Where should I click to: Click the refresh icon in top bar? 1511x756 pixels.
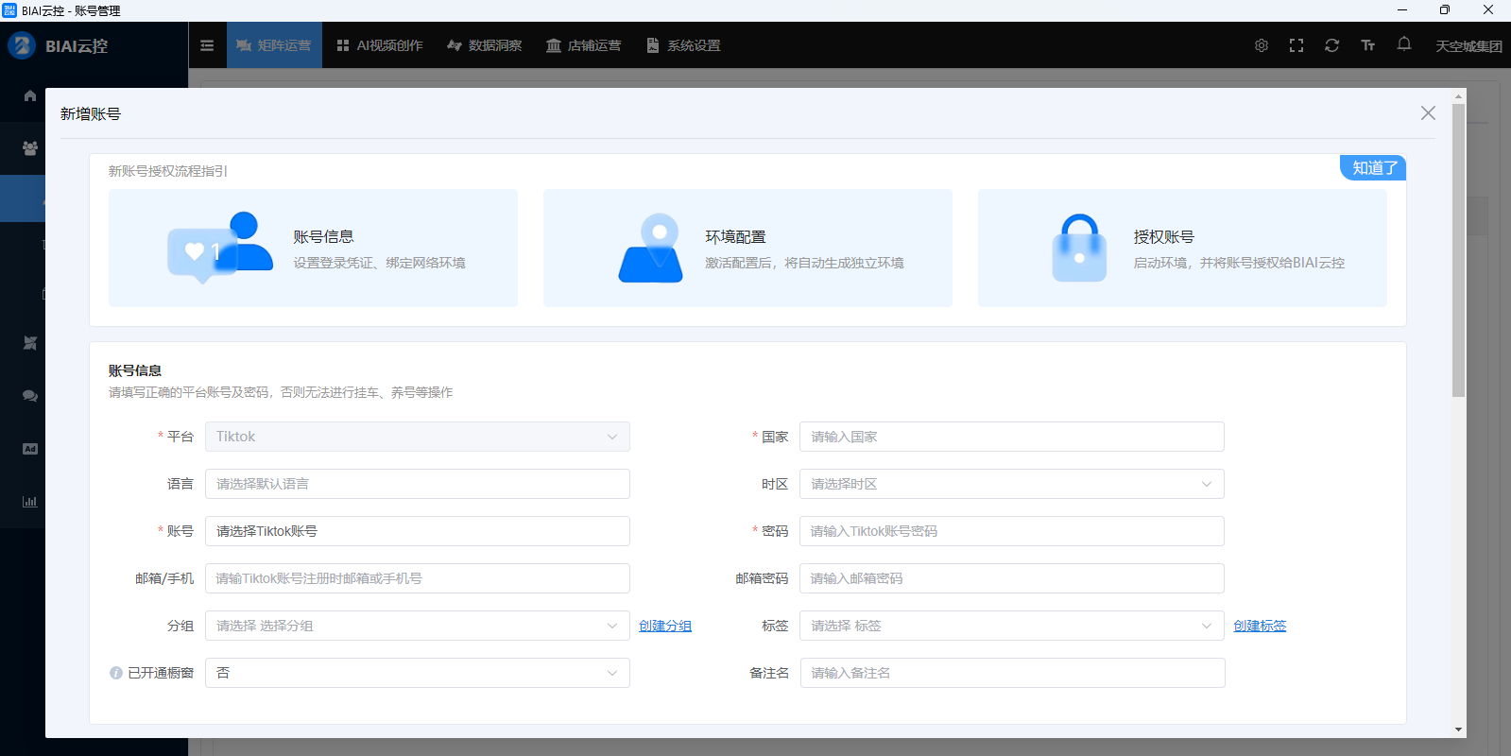1331,45
